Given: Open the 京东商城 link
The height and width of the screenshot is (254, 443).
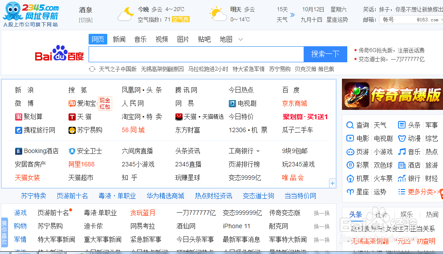Looking at the screenshot, I should click(x=294, y=104).
